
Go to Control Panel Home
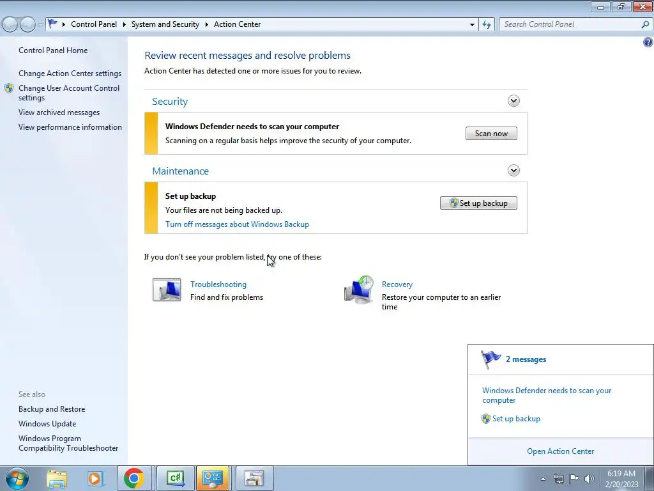point(53,51)
